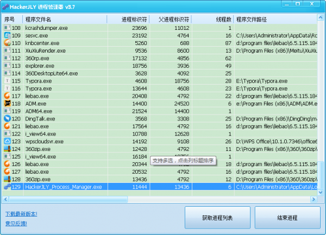Select the XiuXiuRender.exe process name
326x235 pixels.
pyautogui.click(x=45, y=50)
